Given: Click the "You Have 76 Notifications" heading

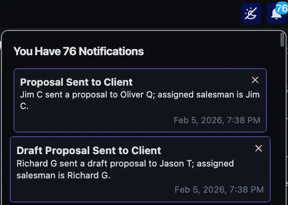Looking at the screenshot, I should [79, 51].
